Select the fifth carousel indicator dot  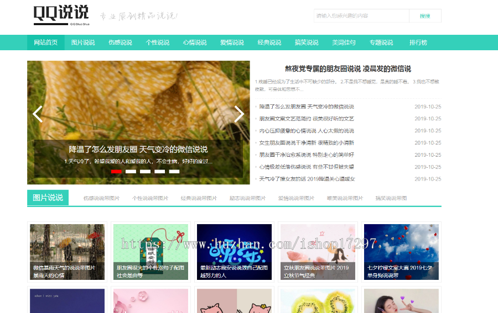[x=174, y=171]
